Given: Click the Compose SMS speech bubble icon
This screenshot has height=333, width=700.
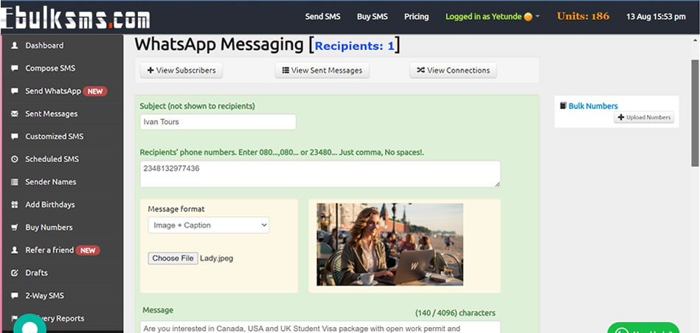Looking at the screenshot, I should pos(15,69).
